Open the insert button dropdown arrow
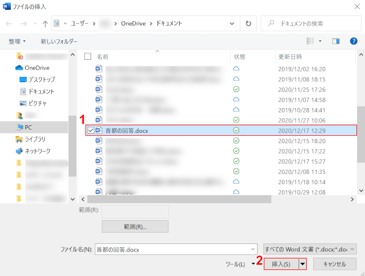Screen dimensions: 365x276 pos(303,264)
